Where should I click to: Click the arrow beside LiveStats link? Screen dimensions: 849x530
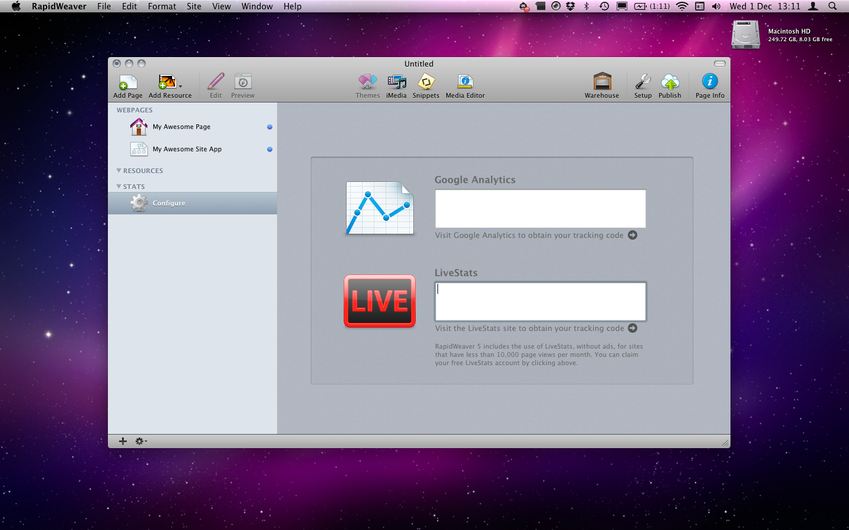(x=633, y=328)
